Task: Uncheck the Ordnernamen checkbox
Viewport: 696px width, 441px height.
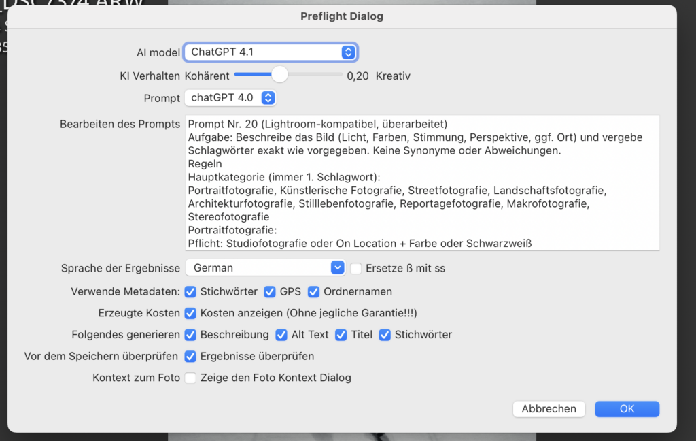Action: pyautogui.click(x=313, y=292)
